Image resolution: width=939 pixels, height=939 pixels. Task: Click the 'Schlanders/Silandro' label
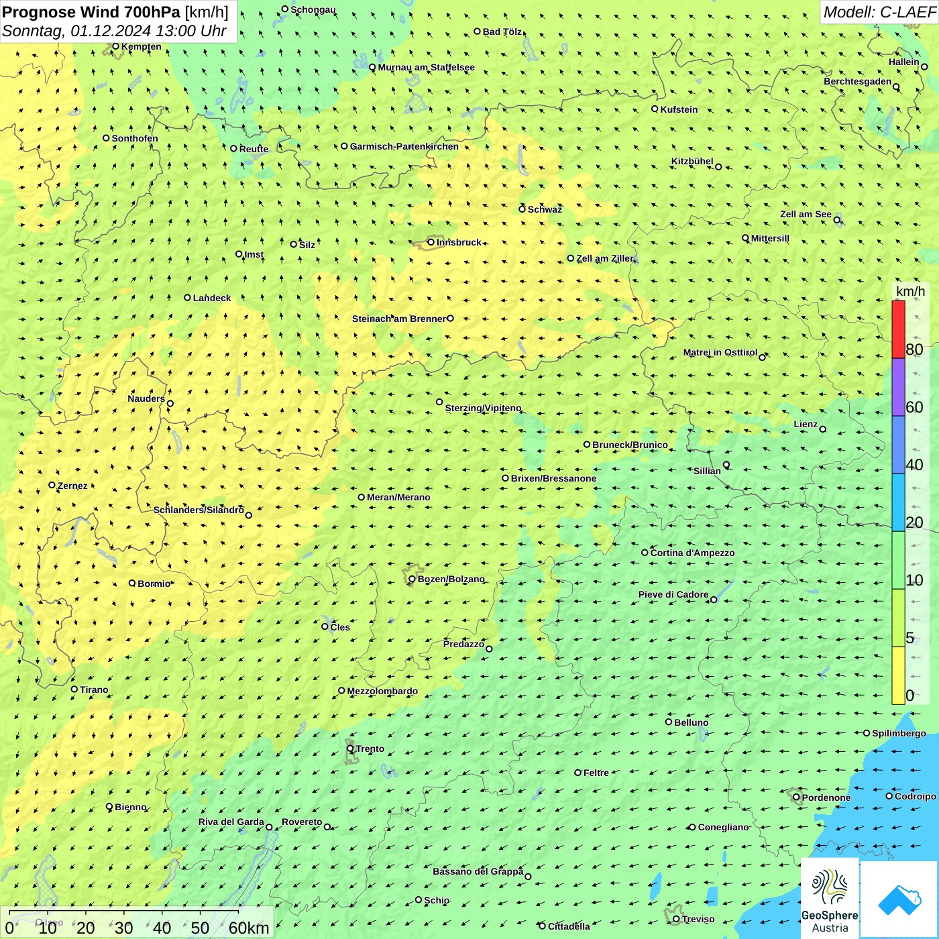(x=199, y=510)
